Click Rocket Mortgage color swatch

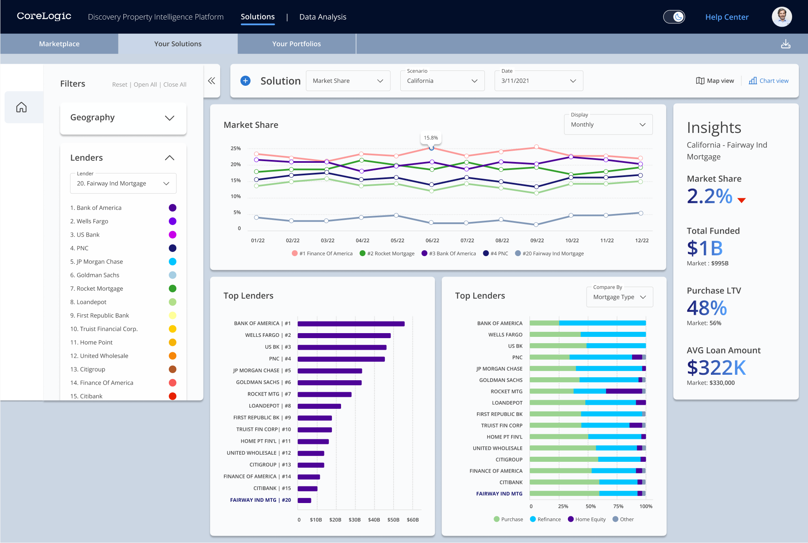(x=172, y=289)
